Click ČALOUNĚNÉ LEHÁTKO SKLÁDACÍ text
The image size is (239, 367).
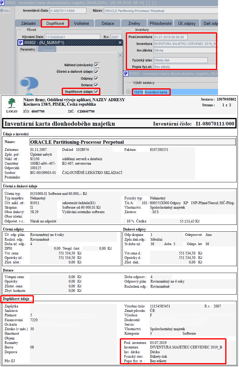[x=92, y=173]
